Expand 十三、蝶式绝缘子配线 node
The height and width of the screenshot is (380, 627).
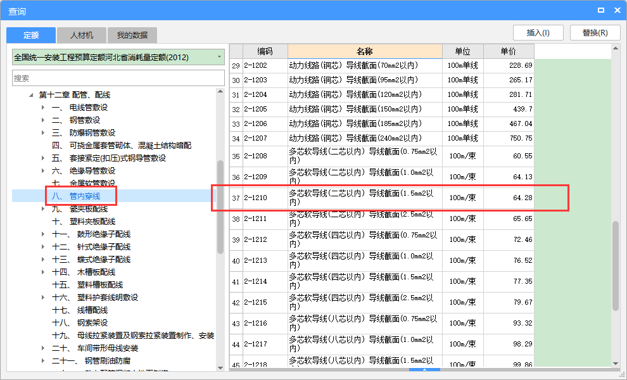tap(43, 260)
